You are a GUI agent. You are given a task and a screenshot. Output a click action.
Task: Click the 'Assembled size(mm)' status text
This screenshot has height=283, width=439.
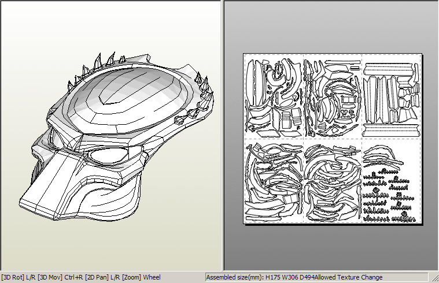pos(294,277)
